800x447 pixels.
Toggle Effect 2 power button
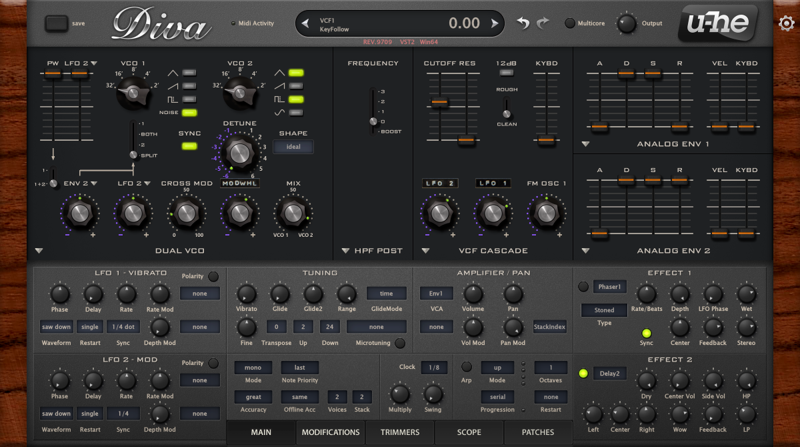583,374
